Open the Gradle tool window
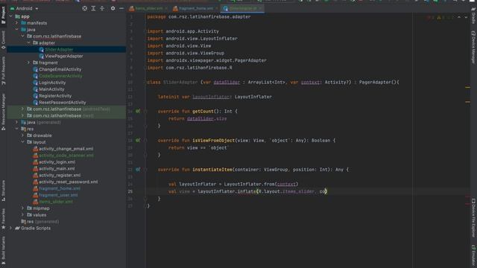 pos(473,16)
